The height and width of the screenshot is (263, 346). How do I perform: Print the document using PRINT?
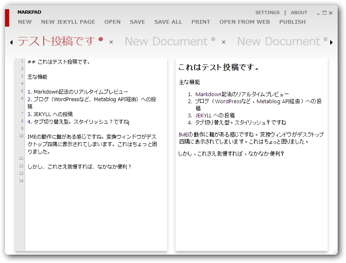pos(201,22)
